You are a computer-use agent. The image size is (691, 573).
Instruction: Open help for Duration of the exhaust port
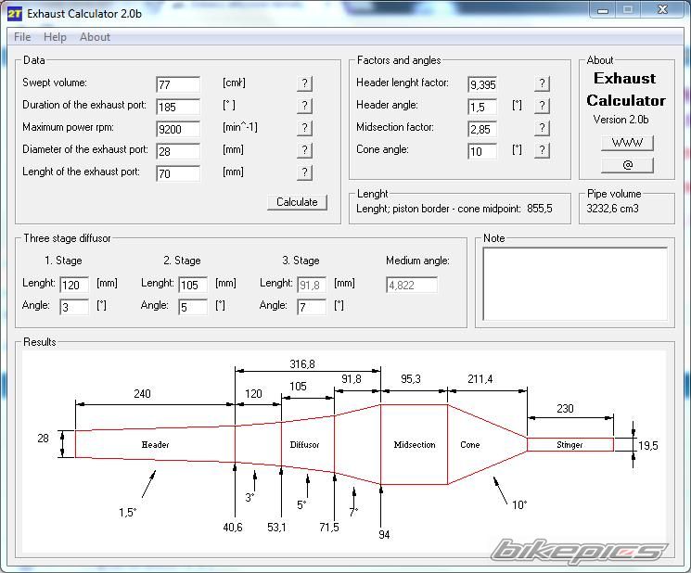tap(304, 106)
